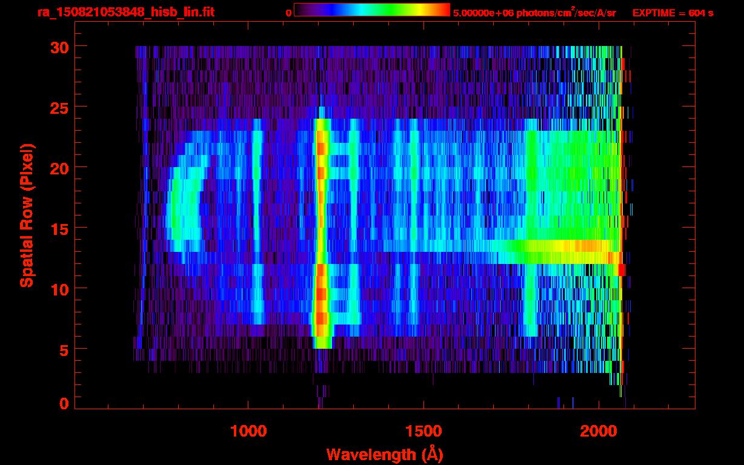The height and width of the screenshot is (465, 744).
Task: Click the colorbar minimum label 0
Action: coord(288,13)
